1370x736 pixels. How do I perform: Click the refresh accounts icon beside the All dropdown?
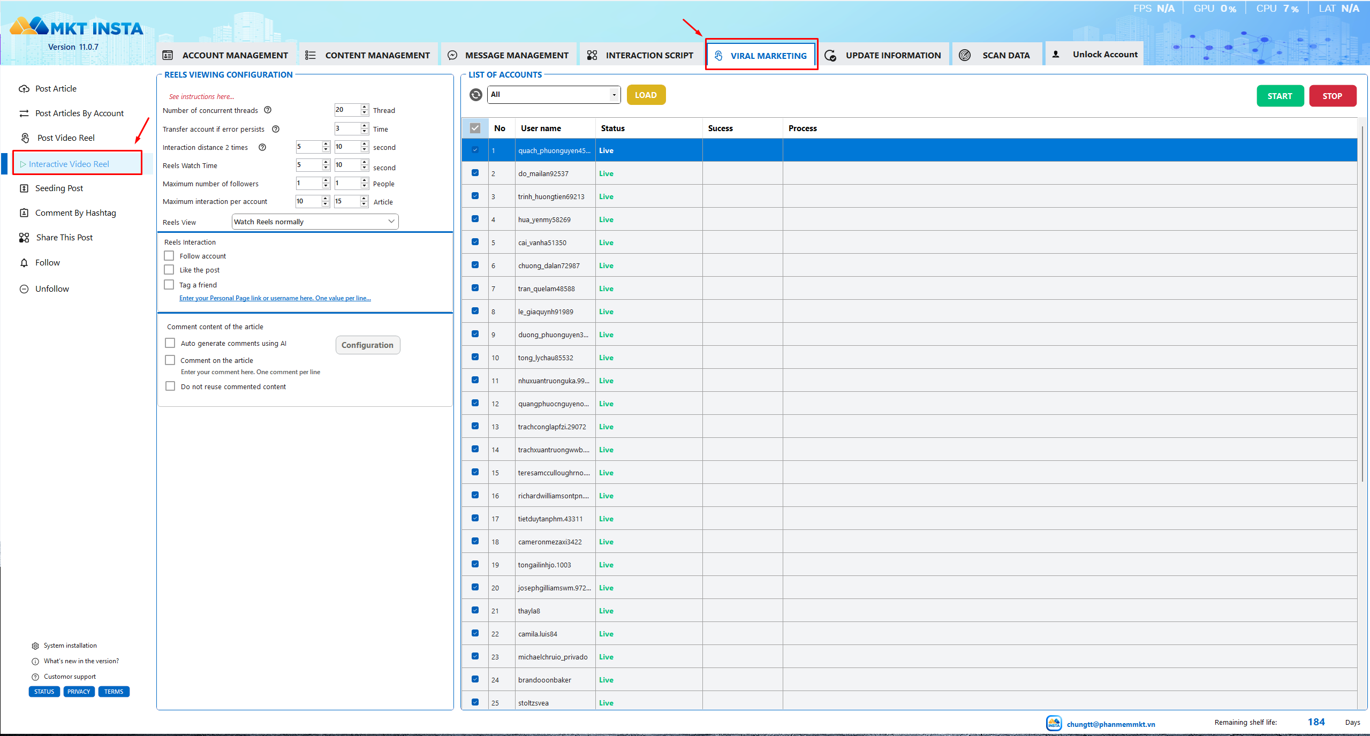475,95
